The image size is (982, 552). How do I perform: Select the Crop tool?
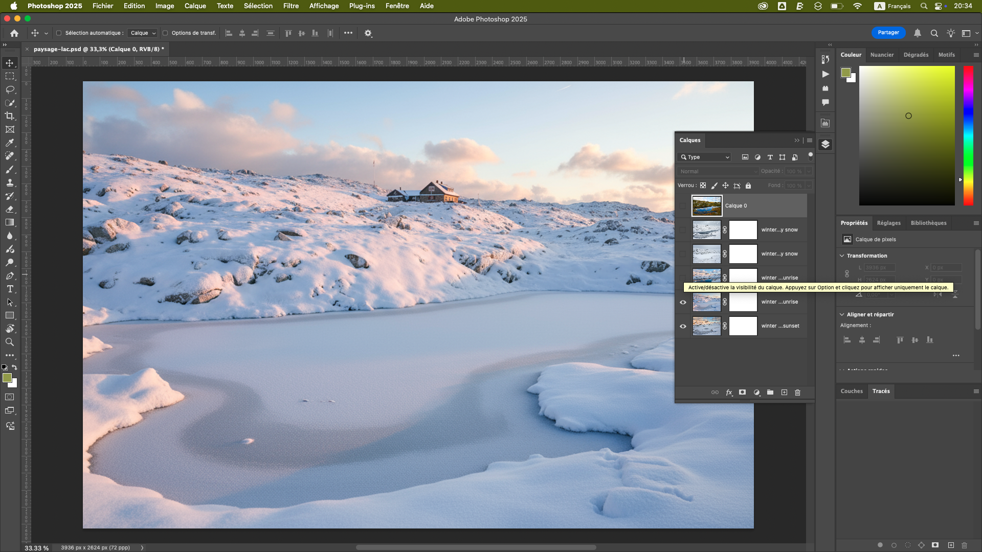[10, 116]
